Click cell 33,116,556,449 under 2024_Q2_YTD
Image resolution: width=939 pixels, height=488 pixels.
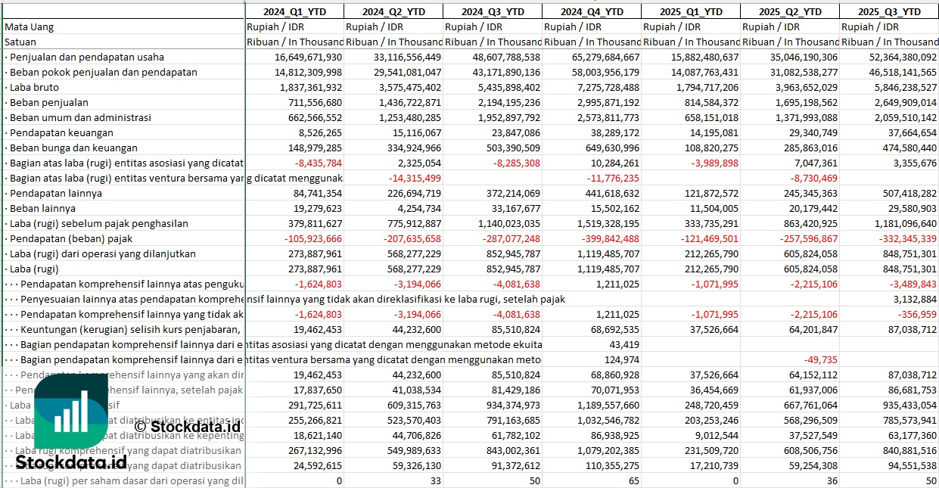[x=407, y=57]
